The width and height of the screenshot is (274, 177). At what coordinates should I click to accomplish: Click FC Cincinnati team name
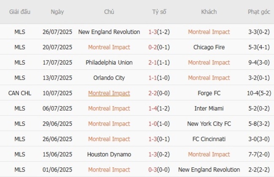pyautogui.click(x=209, y=139)
